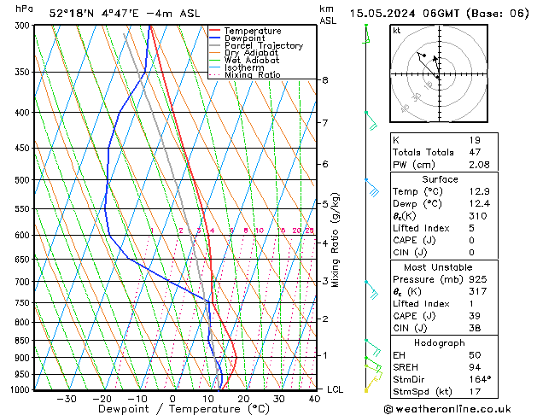537x415 pixels.
Task: Click the LCL marker label
Action: click(335, 389)
